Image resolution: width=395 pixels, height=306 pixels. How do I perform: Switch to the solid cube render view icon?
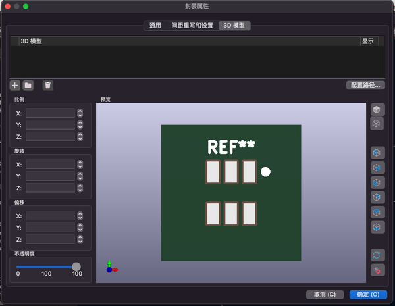377,109
